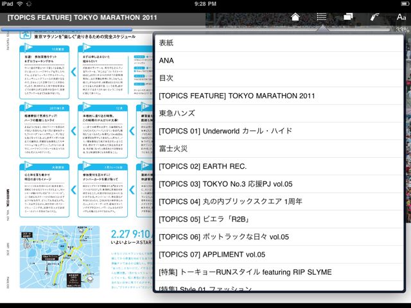Tap the 33% progress percentage
411x308 pixels.
(x=403, y=30)
